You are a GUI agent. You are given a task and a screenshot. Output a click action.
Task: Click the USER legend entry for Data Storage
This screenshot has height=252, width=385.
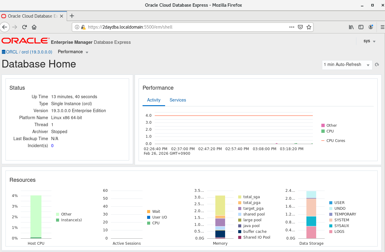pos(337,203)
